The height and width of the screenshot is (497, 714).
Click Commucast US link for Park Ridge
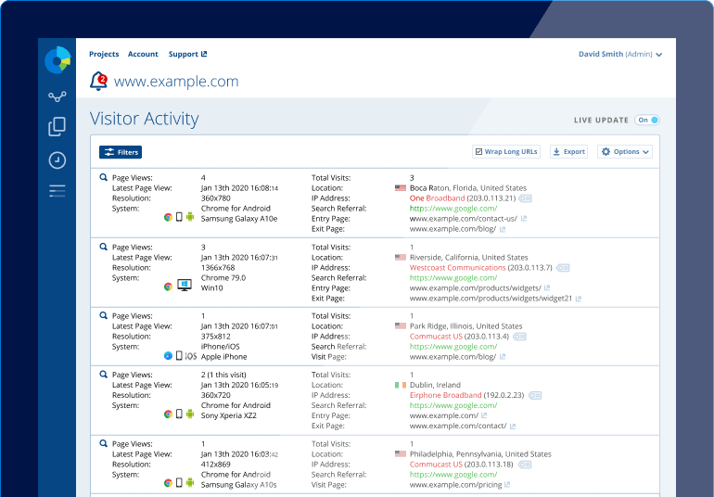point(436,337)
